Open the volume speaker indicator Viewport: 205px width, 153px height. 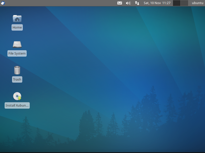coord(128,3)
